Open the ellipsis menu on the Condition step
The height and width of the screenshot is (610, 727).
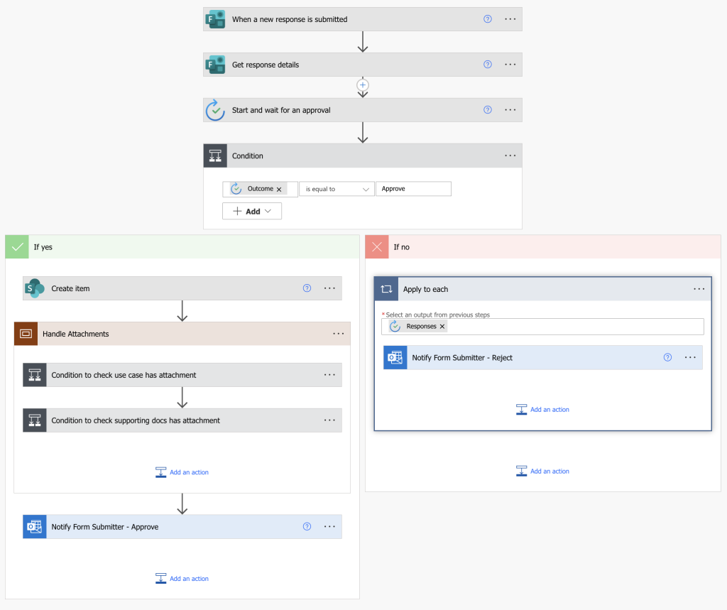(510, 156)
